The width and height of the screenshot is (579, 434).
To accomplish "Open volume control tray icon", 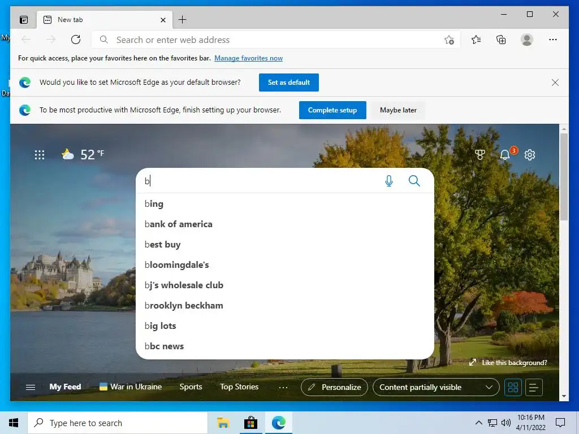I will point(506,423).
